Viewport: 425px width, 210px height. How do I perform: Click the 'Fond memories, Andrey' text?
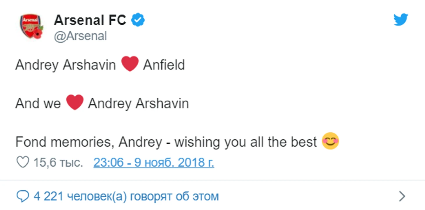(88, 142)
